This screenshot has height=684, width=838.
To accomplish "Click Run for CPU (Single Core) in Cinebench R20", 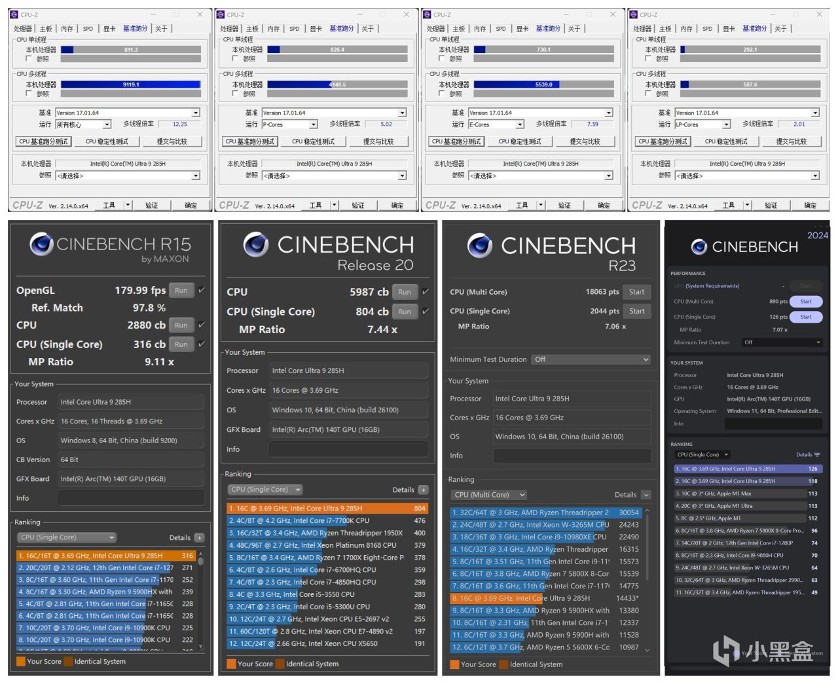I will [405, 312].
